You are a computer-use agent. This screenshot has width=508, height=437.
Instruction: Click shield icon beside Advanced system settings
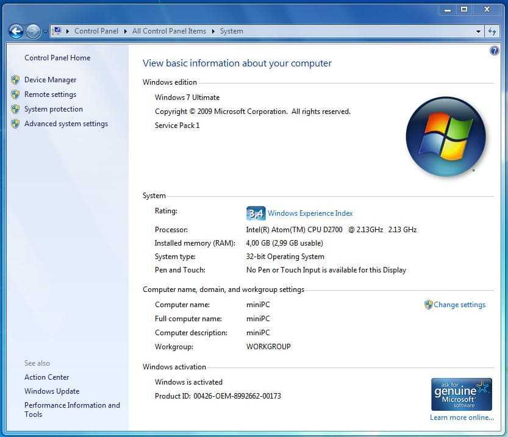[15, 123]
